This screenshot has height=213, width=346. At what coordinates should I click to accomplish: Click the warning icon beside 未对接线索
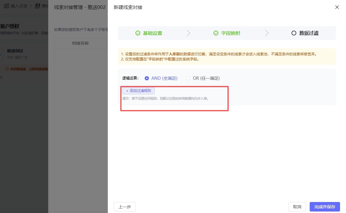coord(7,69)
